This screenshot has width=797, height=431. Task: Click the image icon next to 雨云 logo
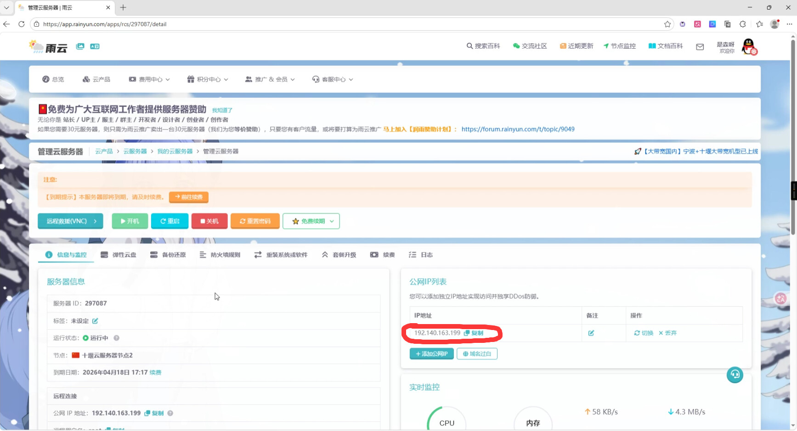coord(80,46)
